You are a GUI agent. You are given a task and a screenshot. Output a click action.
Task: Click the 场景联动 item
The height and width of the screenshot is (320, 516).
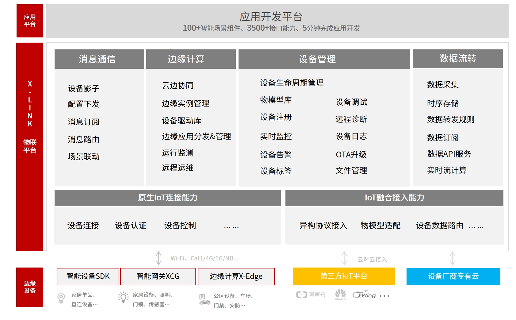[x=84, y=156]
